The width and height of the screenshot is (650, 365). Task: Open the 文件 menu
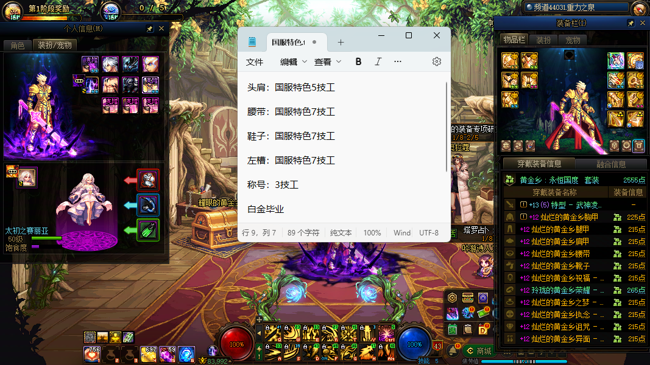coord(255,61)
